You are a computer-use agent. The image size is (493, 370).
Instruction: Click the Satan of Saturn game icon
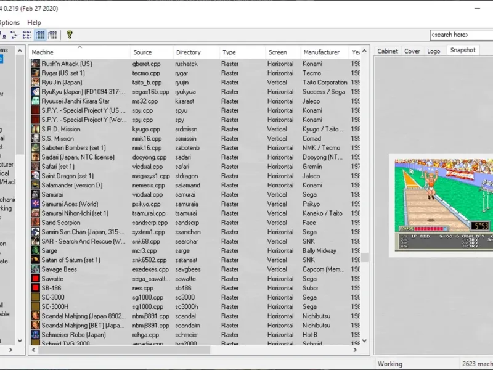click(36, 260)
